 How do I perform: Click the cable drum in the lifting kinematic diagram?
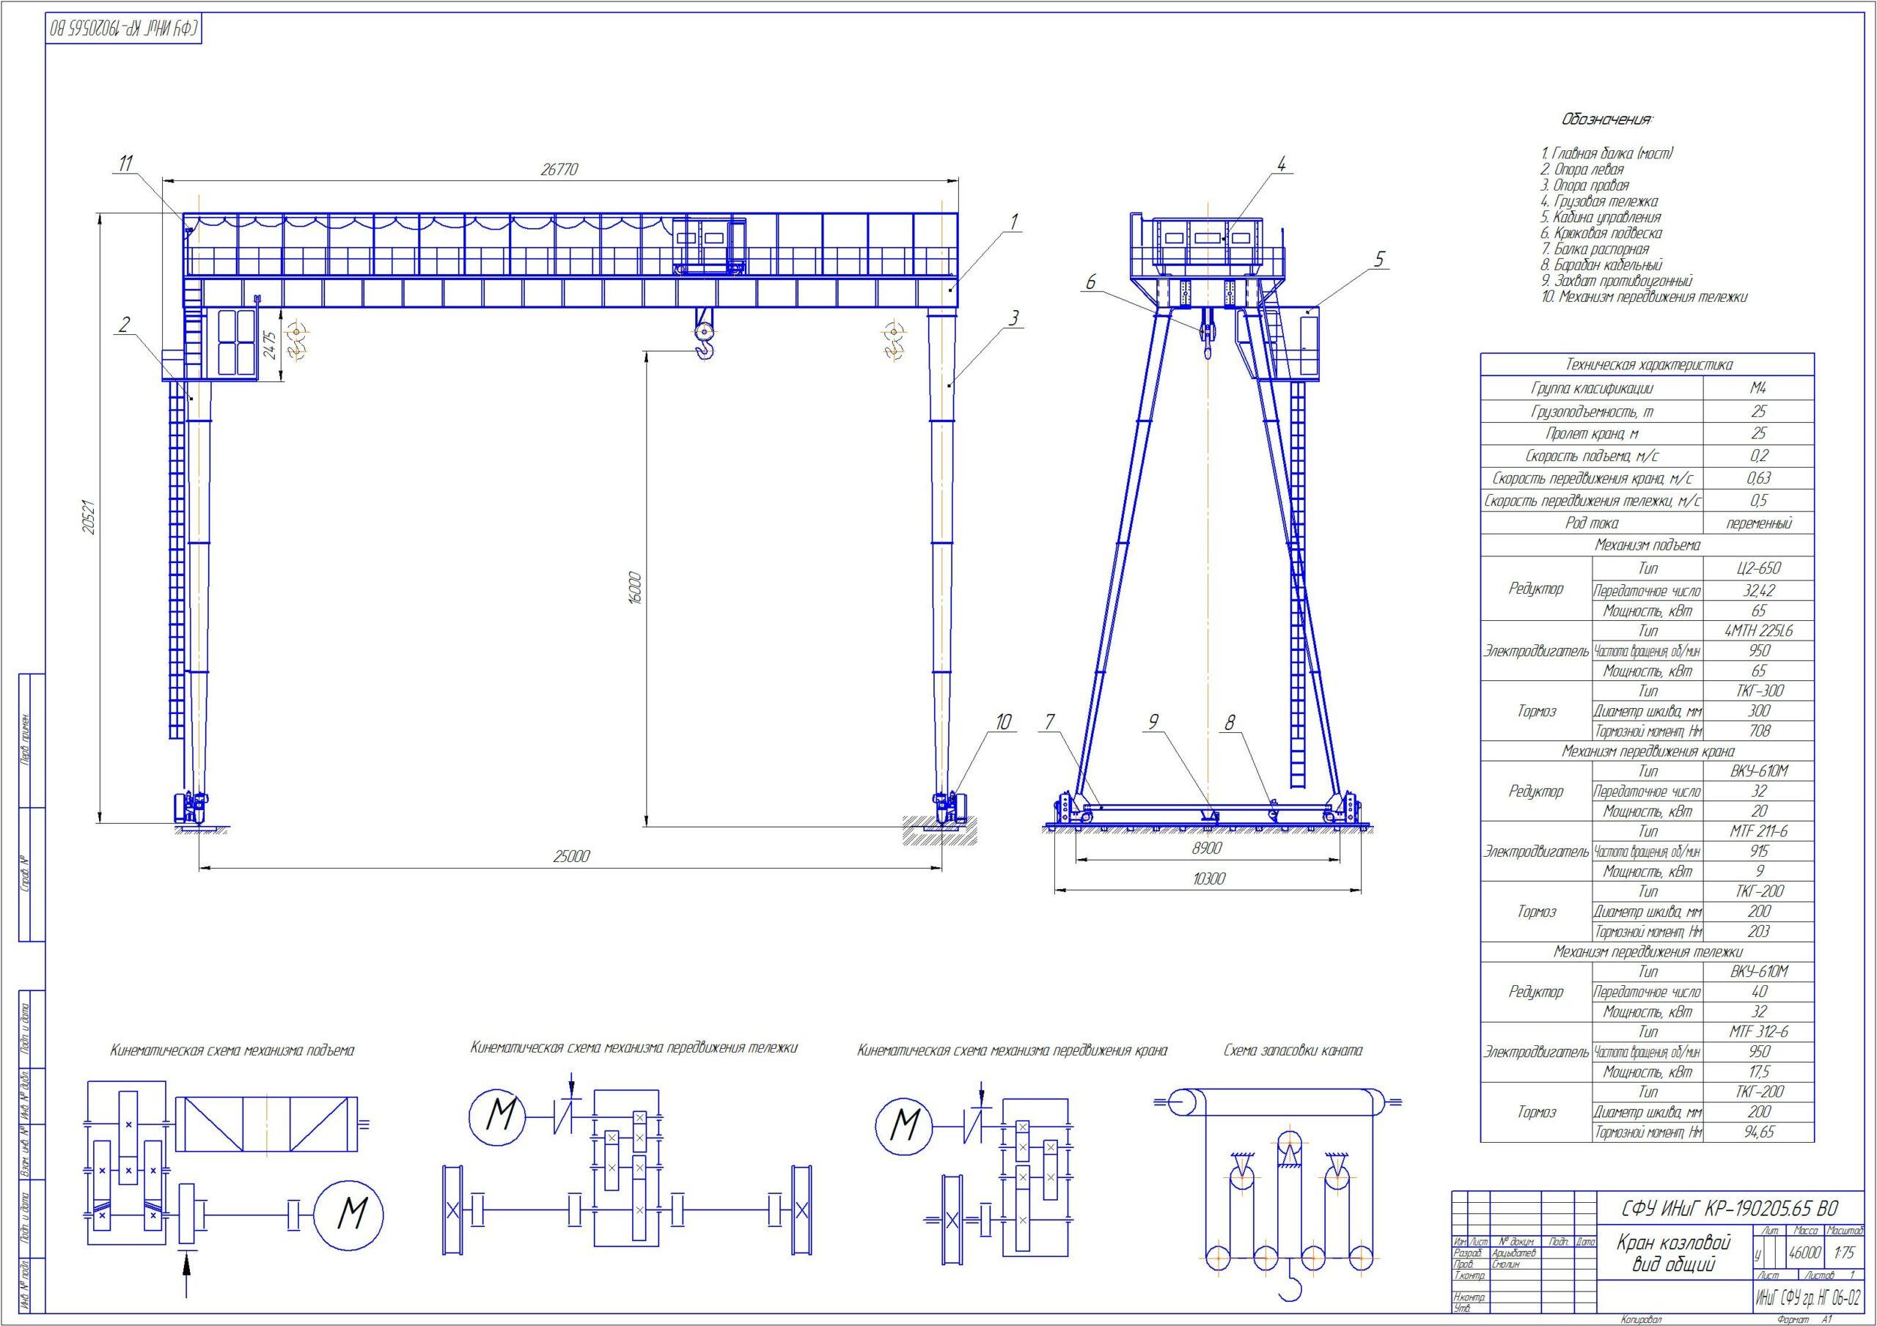pyautogui.click(x=266, y=1123)
